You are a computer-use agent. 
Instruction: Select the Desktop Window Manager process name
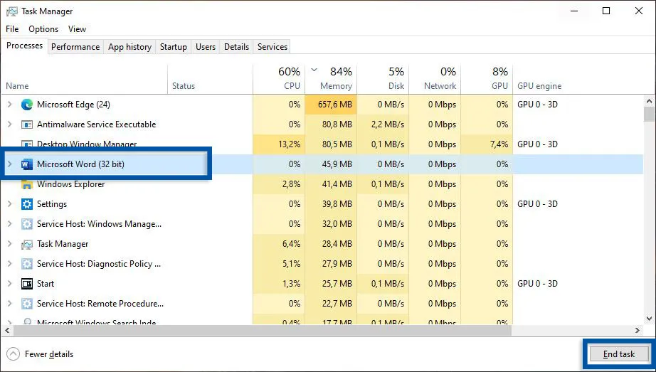87,144
